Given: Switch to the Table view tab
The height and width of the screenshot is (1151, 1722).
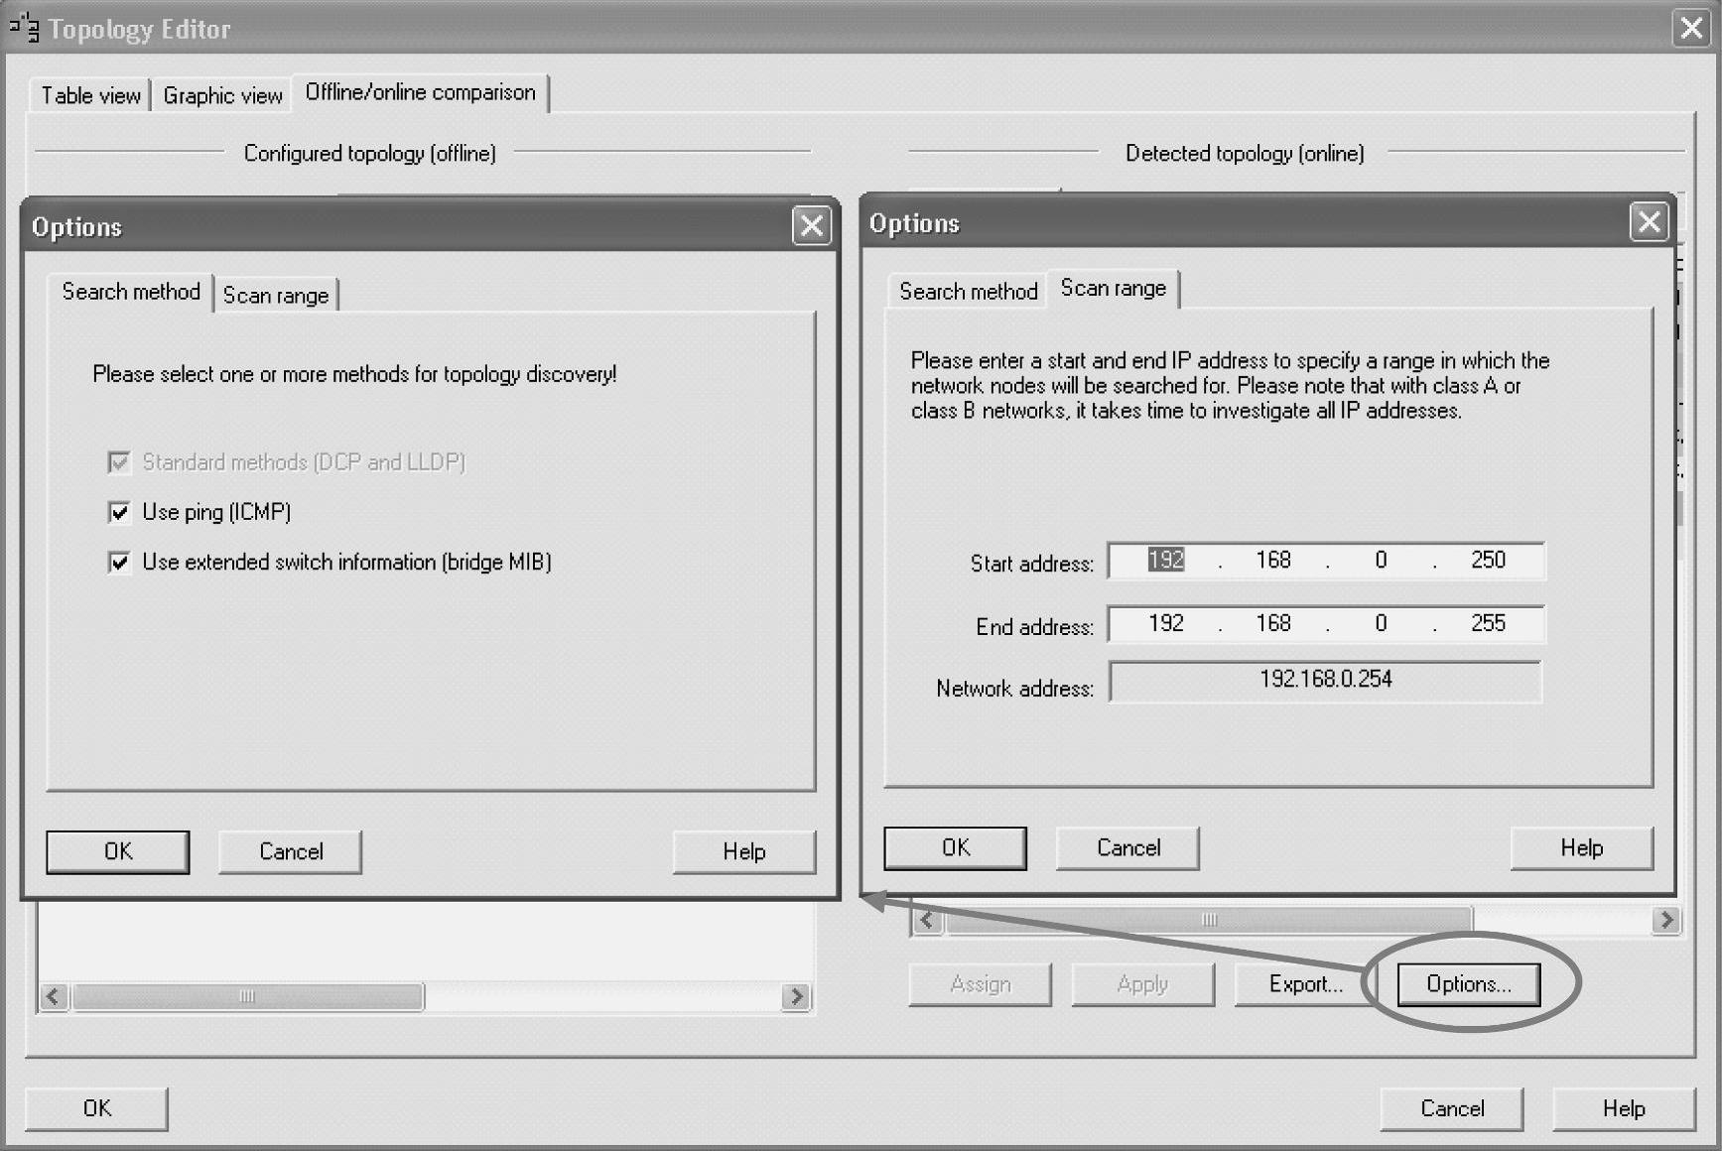Looking at the screenshot, I should click(x=90, y=95).
